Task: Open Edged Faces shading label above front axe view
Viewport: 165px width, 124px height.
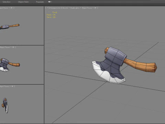Action: [5, 47]
